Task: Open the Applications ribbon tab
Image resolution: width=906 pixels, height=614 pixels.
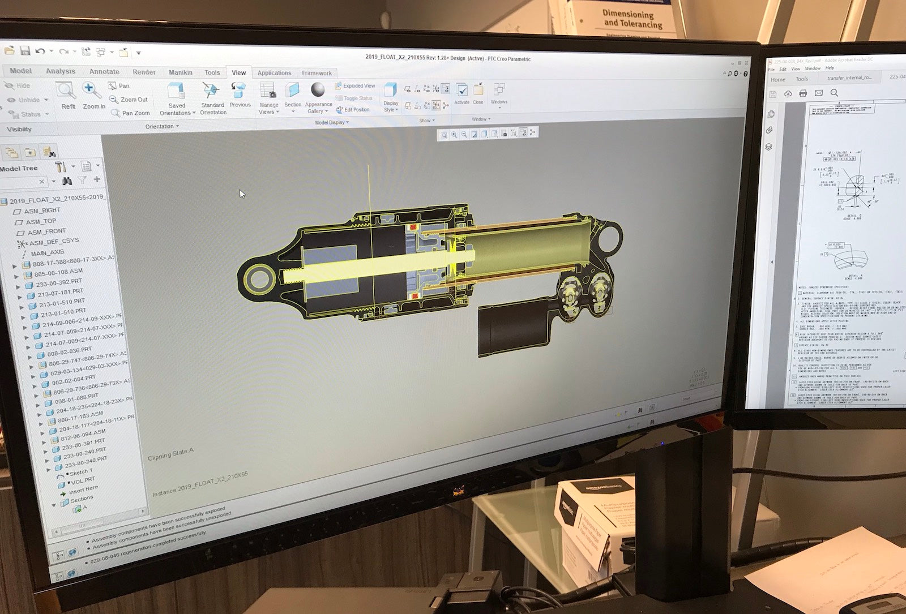Action: [x=274, y=73]
